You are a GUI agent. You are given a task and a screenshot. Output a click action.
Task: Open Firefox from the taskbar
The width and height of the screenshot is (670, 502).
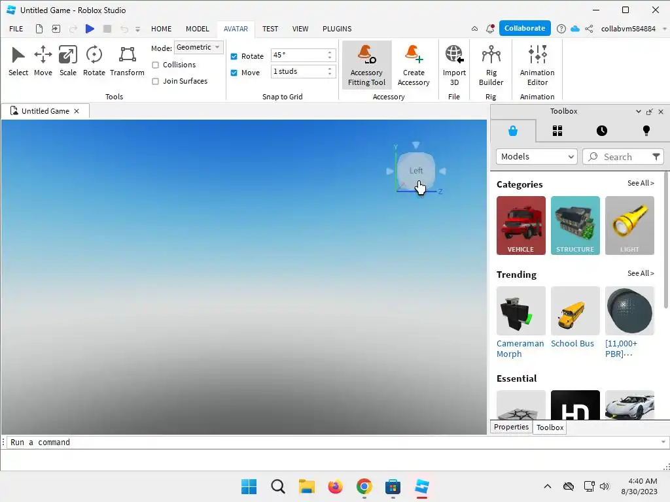tap(336, 486)
